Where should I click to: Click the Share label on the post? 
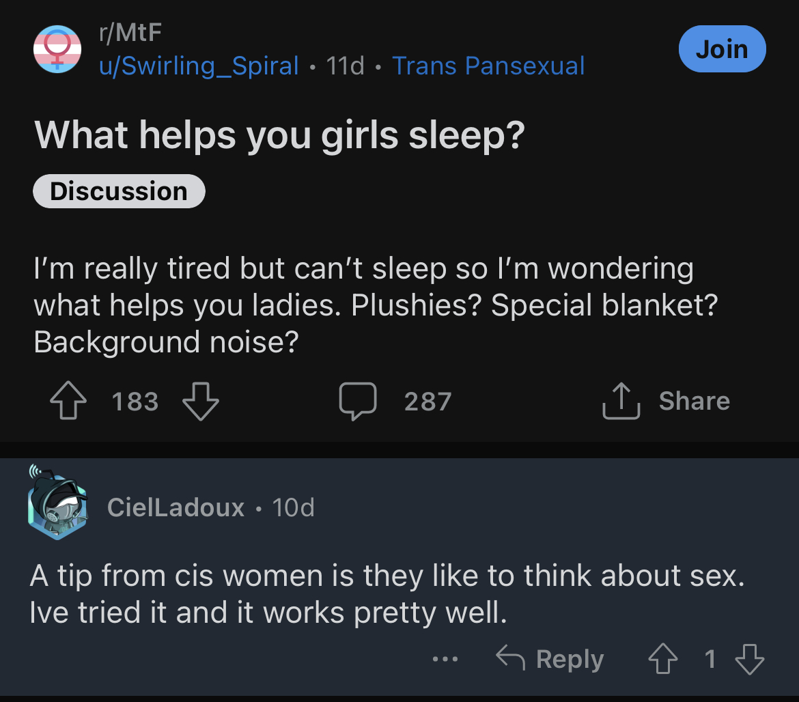(x=694, y=400)
